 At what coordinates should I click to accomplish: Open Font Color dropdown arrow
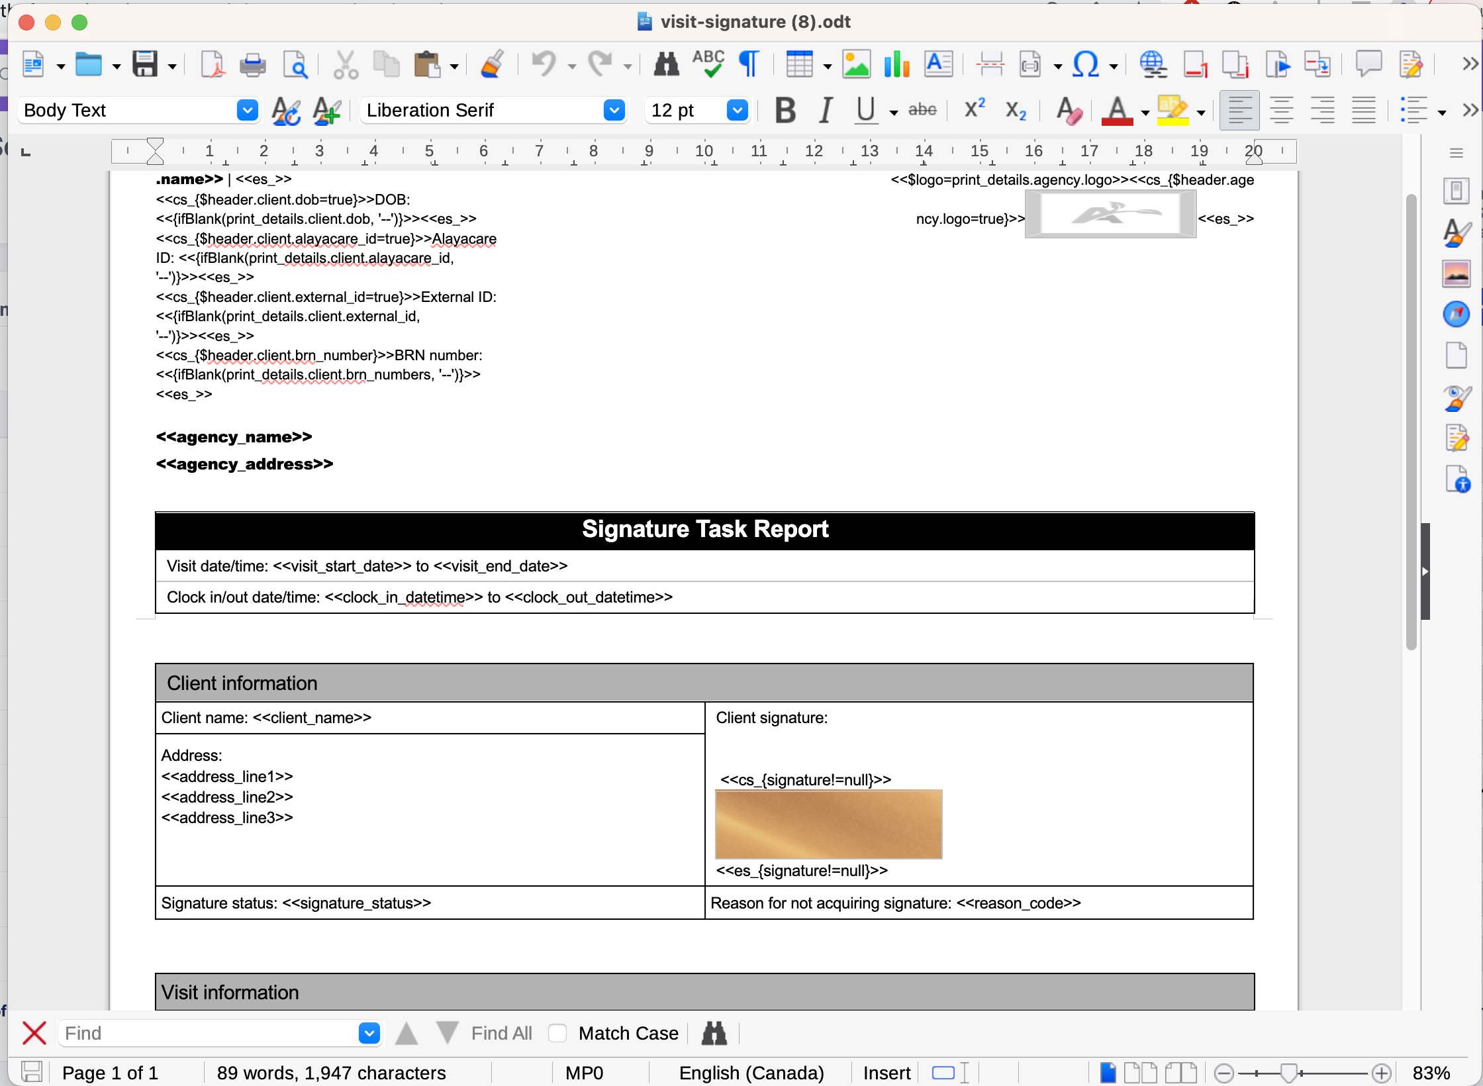click(1145, 113)
